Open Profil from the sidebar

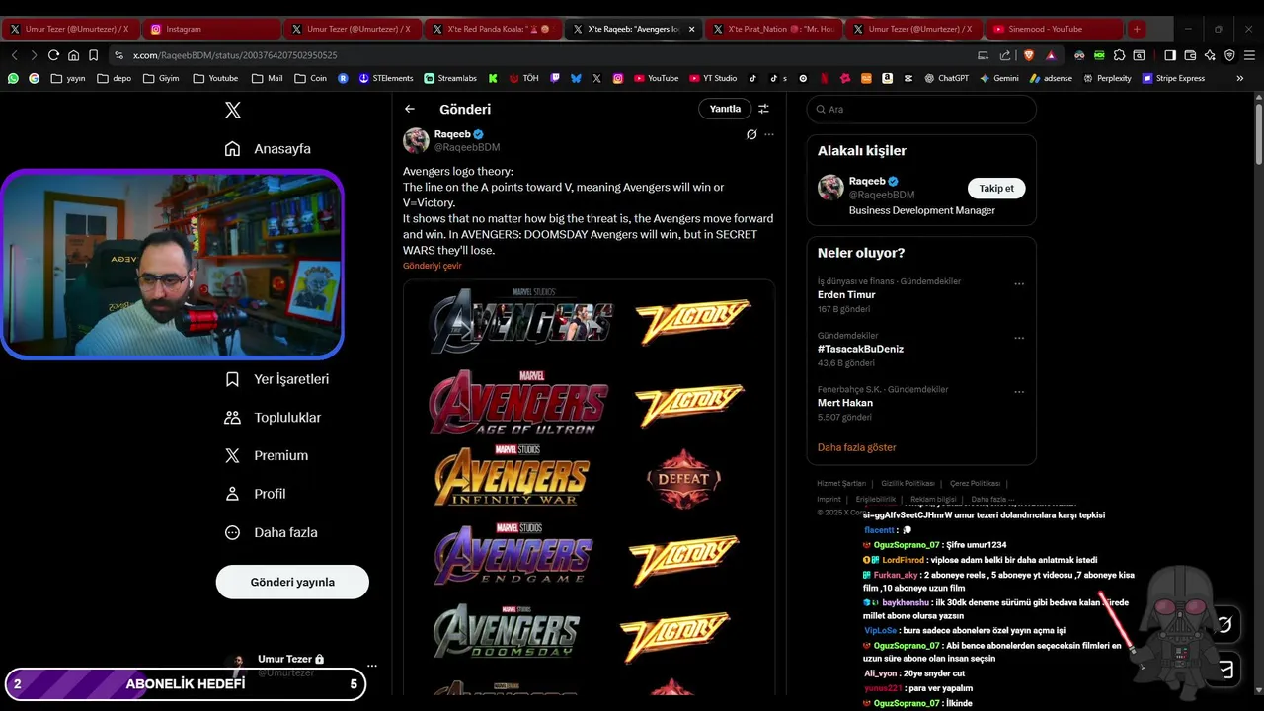(255, 494)
